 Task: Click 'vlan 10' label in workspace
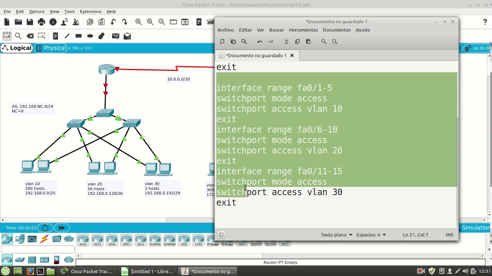click(x=32, y=184)
